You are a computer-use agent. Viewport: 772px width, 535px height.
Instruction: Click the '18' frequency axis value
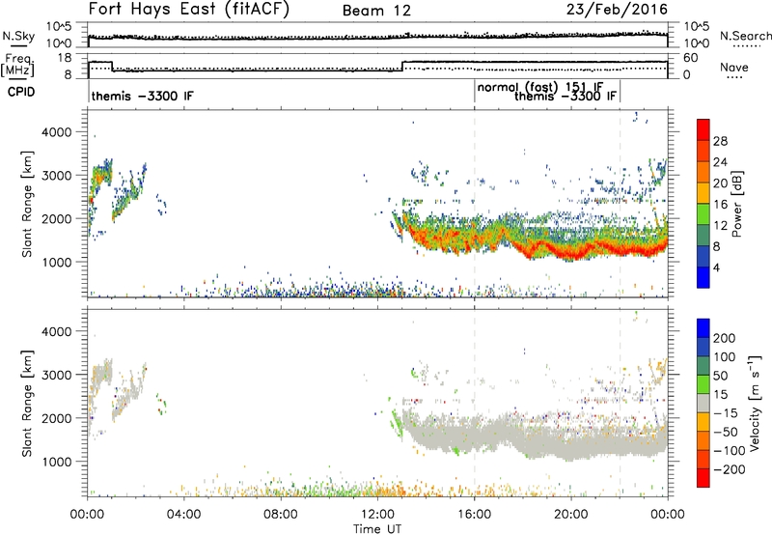[65, 58]
